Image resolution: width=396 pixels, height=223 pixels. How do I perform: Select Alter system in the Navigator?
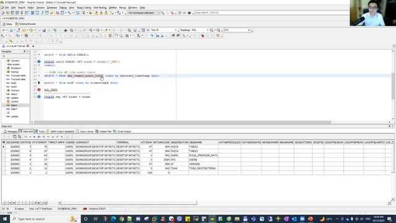14,64
